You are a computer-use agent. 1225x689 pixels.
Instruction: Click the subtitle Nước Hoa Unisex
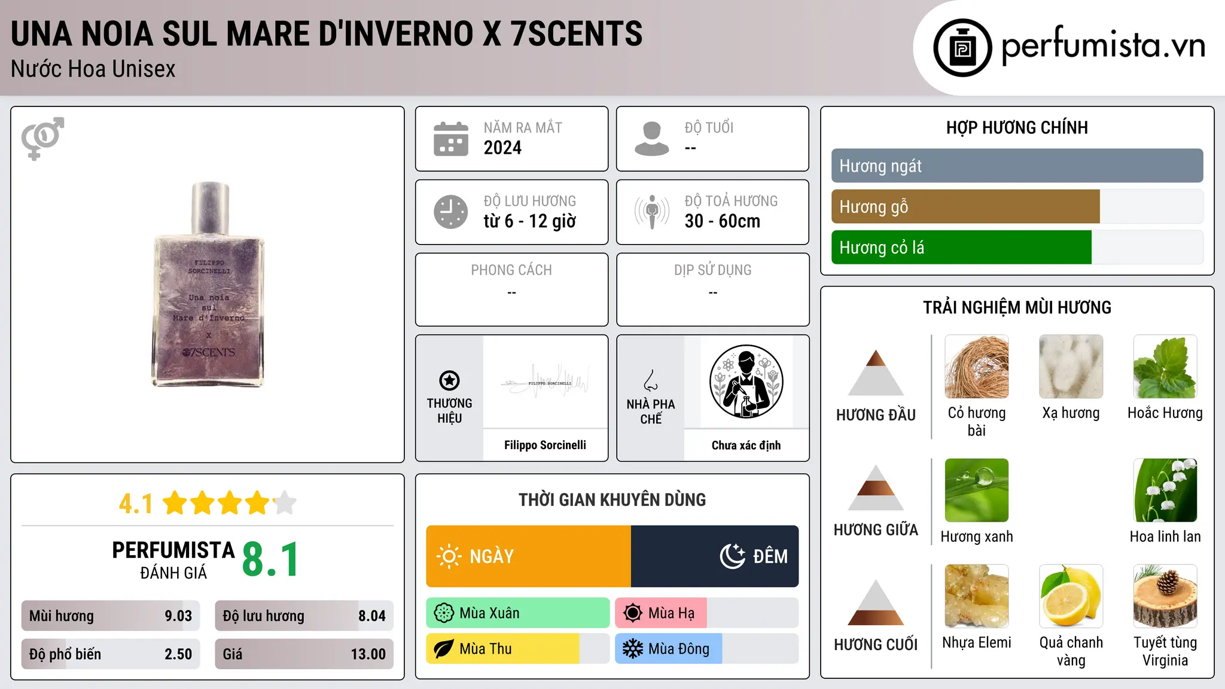click(93, 69)
